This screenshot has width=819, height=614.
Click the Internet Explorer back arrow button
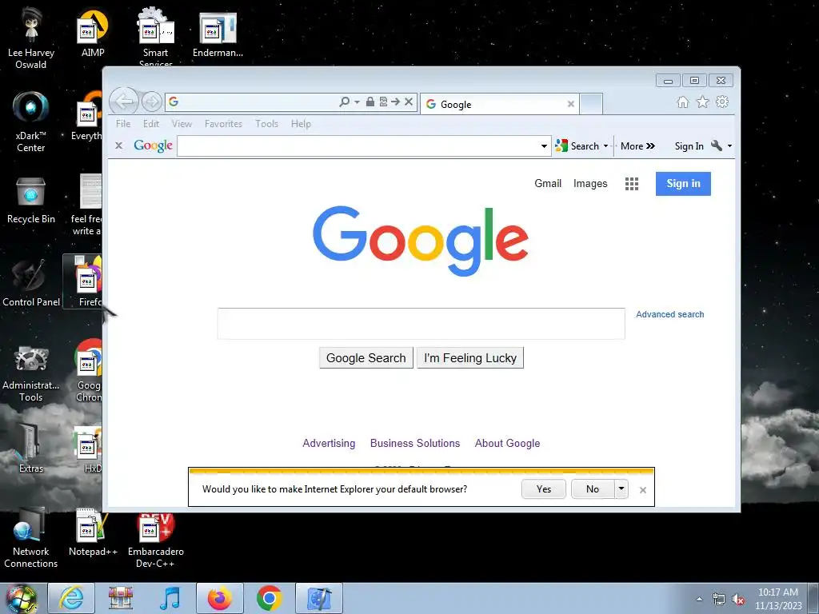tap(124, 102)
